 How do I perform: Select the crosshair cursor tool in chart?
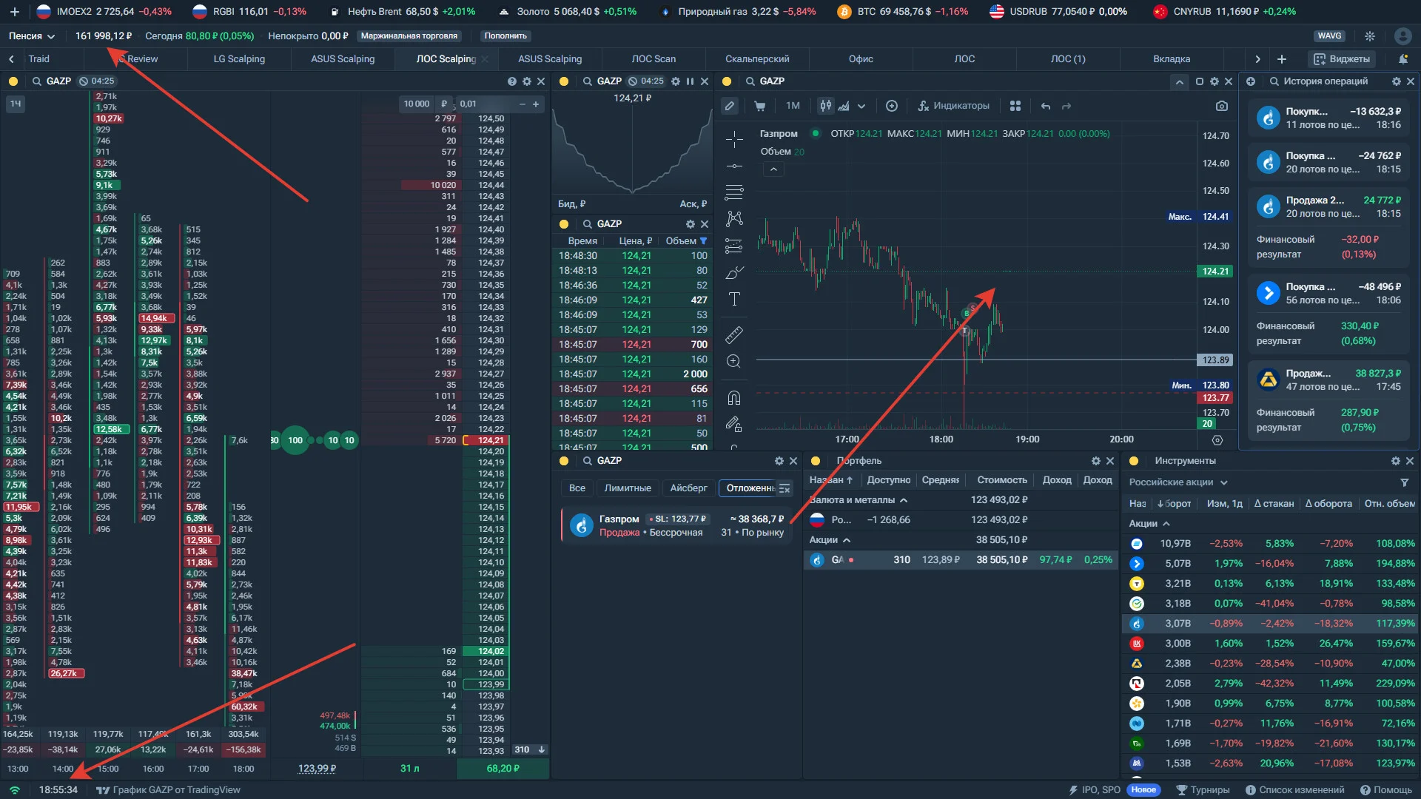(734, 139)
